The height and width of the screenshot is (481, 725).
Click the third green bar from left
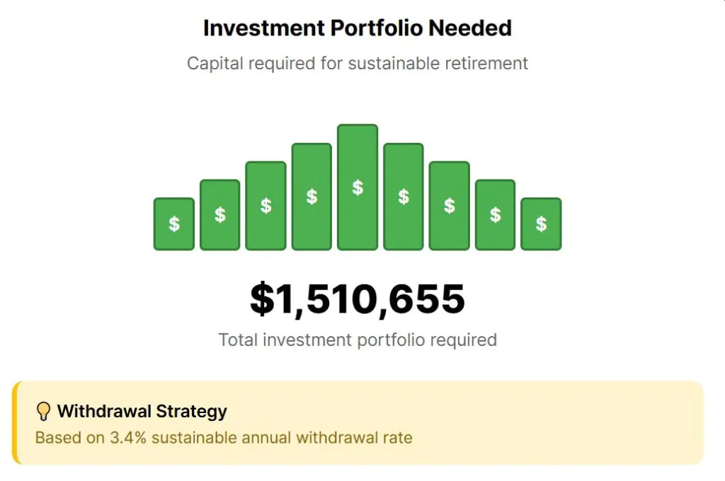point(266,206)
